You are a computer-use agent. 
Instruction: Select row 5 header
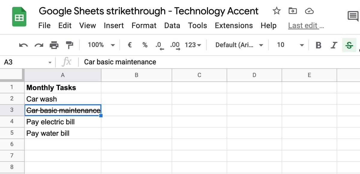[x=12, y=133]
